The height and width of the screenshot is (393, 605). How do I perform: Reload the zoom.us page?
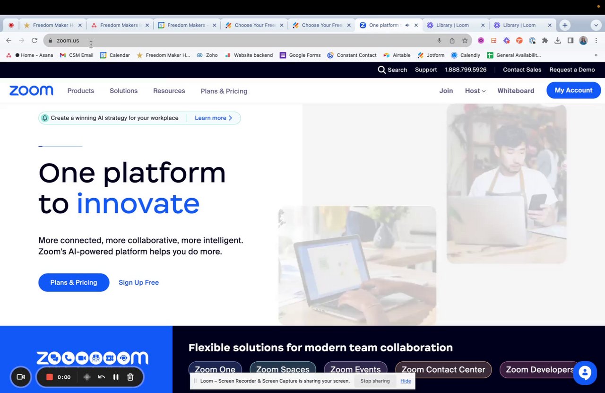point(35,41)
